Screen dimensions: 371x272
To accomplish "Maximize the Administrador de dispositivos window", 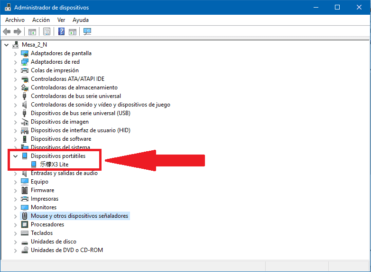I will coord(337,7).
